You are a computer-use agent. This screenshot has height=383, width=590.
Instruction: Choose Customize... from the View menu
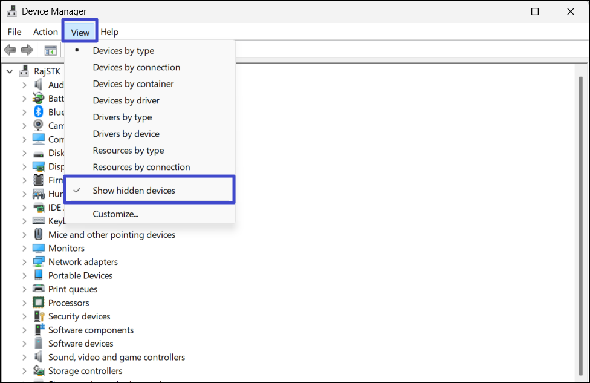(115, 214)
